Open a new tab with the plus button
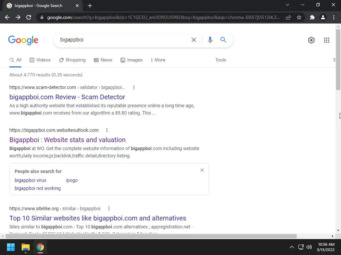Image resolution: width=341 pixels, height=255 pixels. point(90,6)
